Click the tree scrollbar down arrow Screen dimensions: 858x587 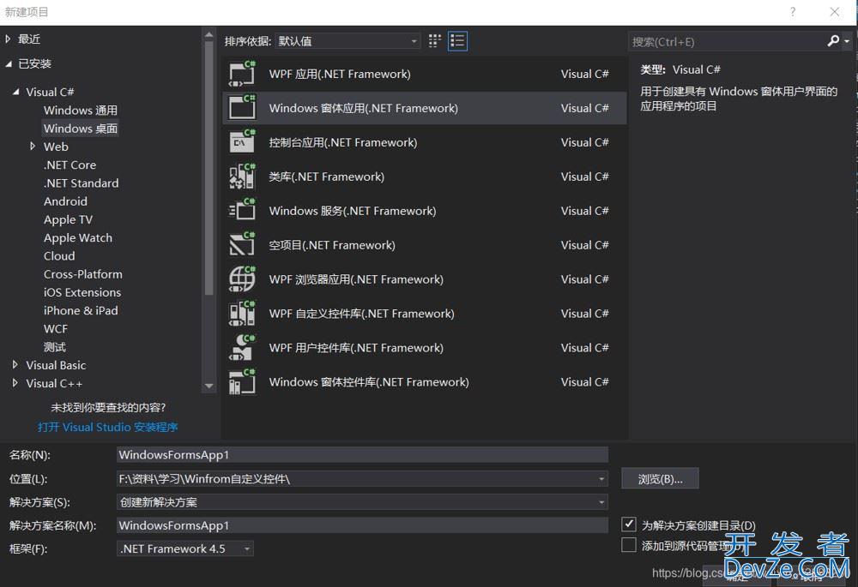208,386
